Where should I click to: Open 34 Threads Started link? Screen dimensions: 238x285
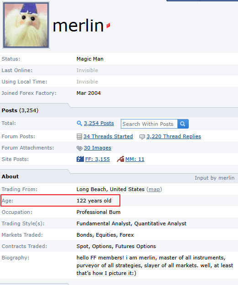(x=108, y=136)
